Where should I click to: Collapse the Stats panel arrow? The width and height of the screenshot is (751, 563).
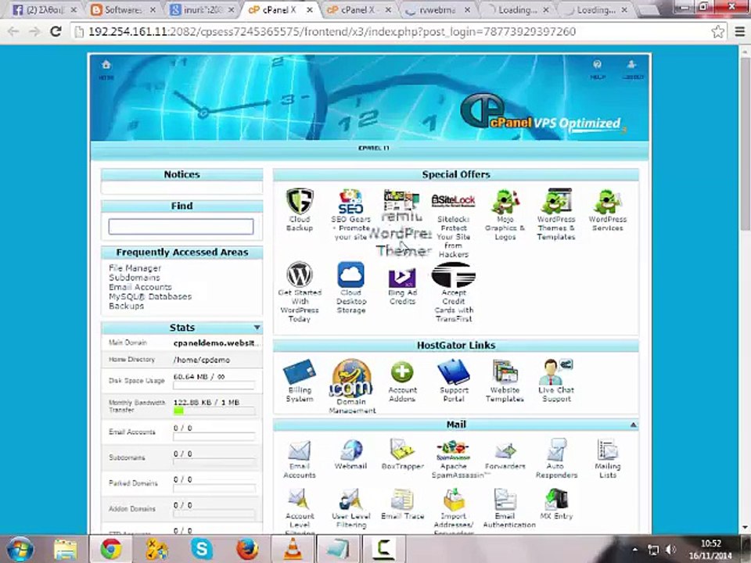click(x=257, y=328)
